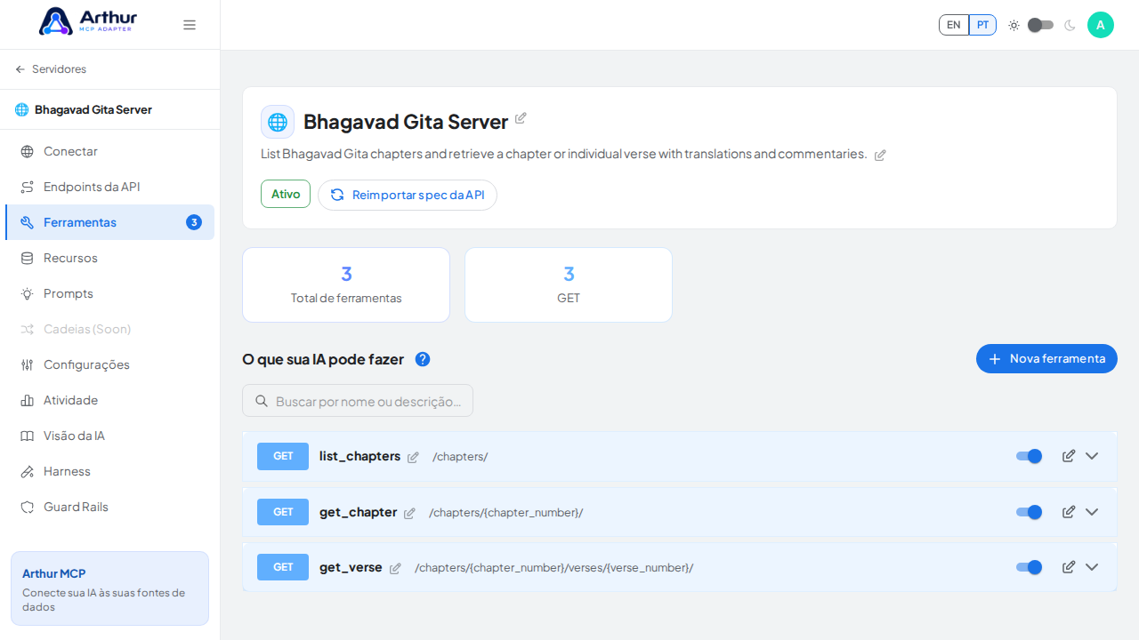Click the server globe icon in header card
The height and width of the screenshot is (640, 1139).
[x=278, y=122]
